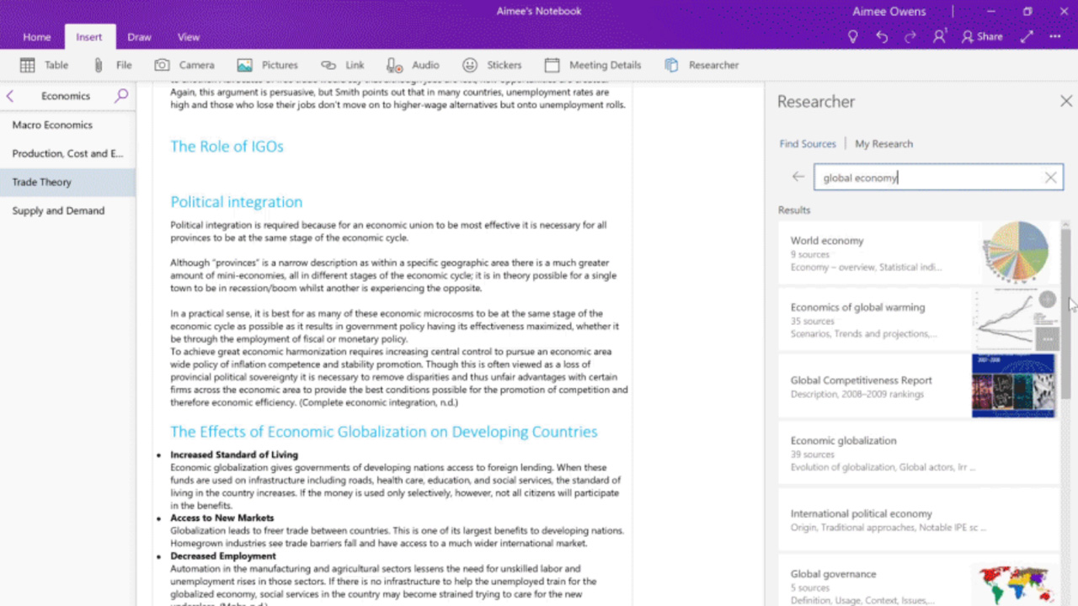
Task: Open the Macro Economics page
Action: tap(67, 125)
